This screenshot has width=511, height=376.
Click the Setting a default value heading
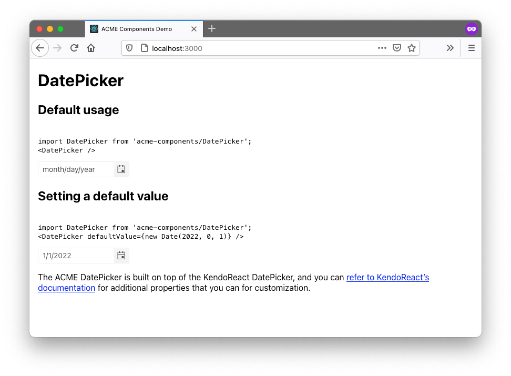pyautogui.click(x=104, y=196)
